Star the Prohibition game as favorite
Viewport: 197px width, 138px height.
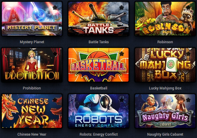pyautogui.click(x=55, y=54)
